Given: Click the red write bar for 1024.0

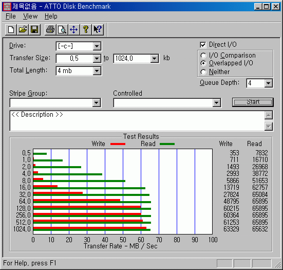Looking at the screenshot, I should (90, 228).
